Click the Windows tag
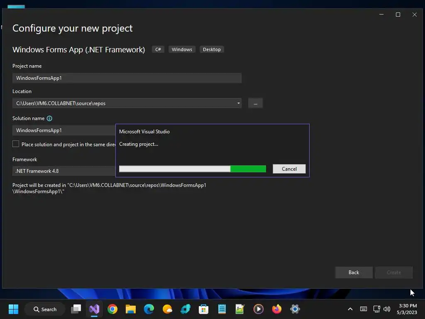 [x=182, y=49]
